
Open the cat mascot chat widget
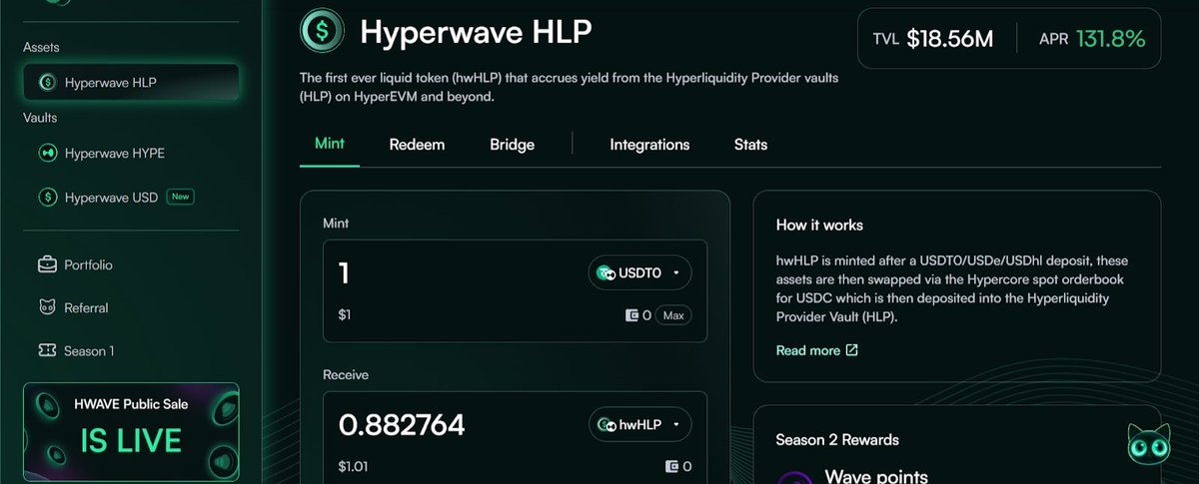tap(1149, 444)
